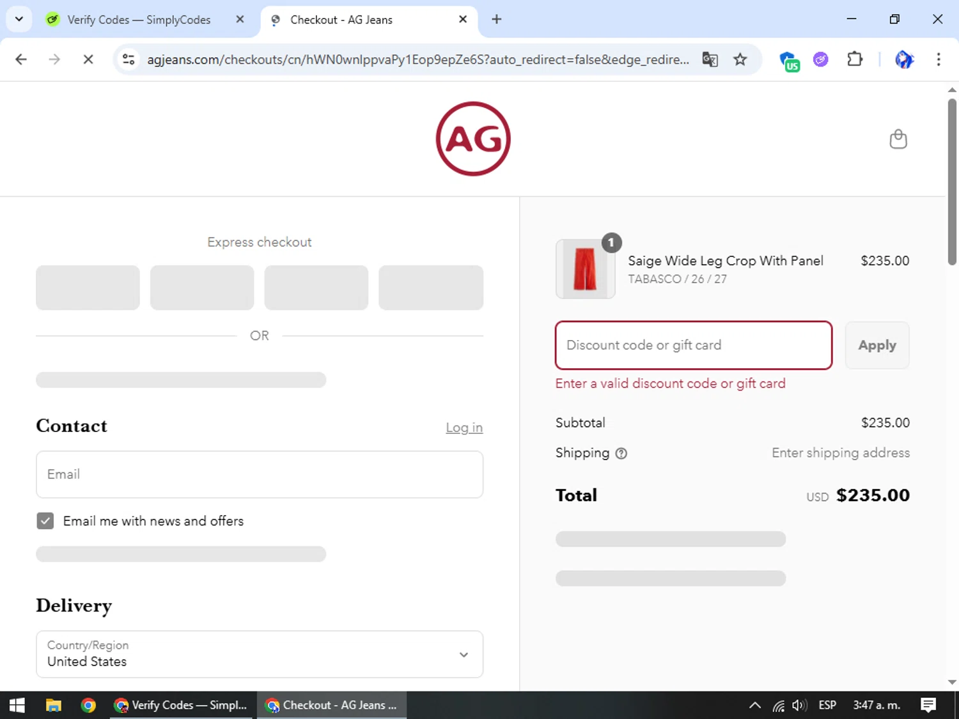
Task: Switch to Verify Codes taskbar window
Action: pyautogui.click(x=181, y=705)
